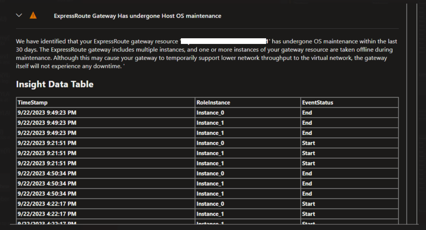Select the 4:50:34 PM timestamp in the Instance_0 row
Screen dimensions: 426x230
coord(47,174)
